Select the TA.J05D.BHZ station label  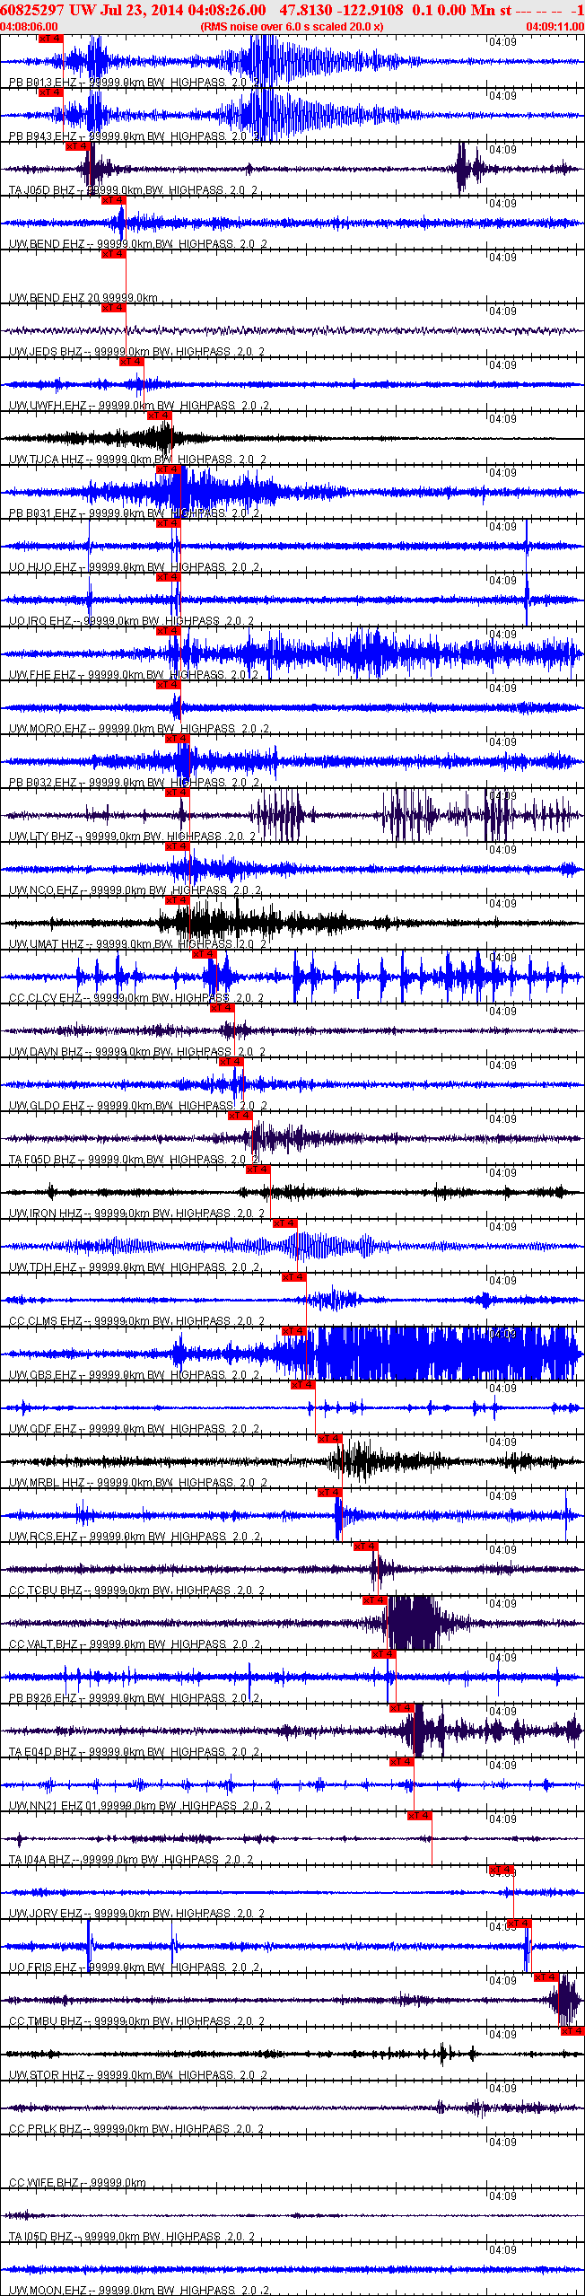(x=134, y=190)
